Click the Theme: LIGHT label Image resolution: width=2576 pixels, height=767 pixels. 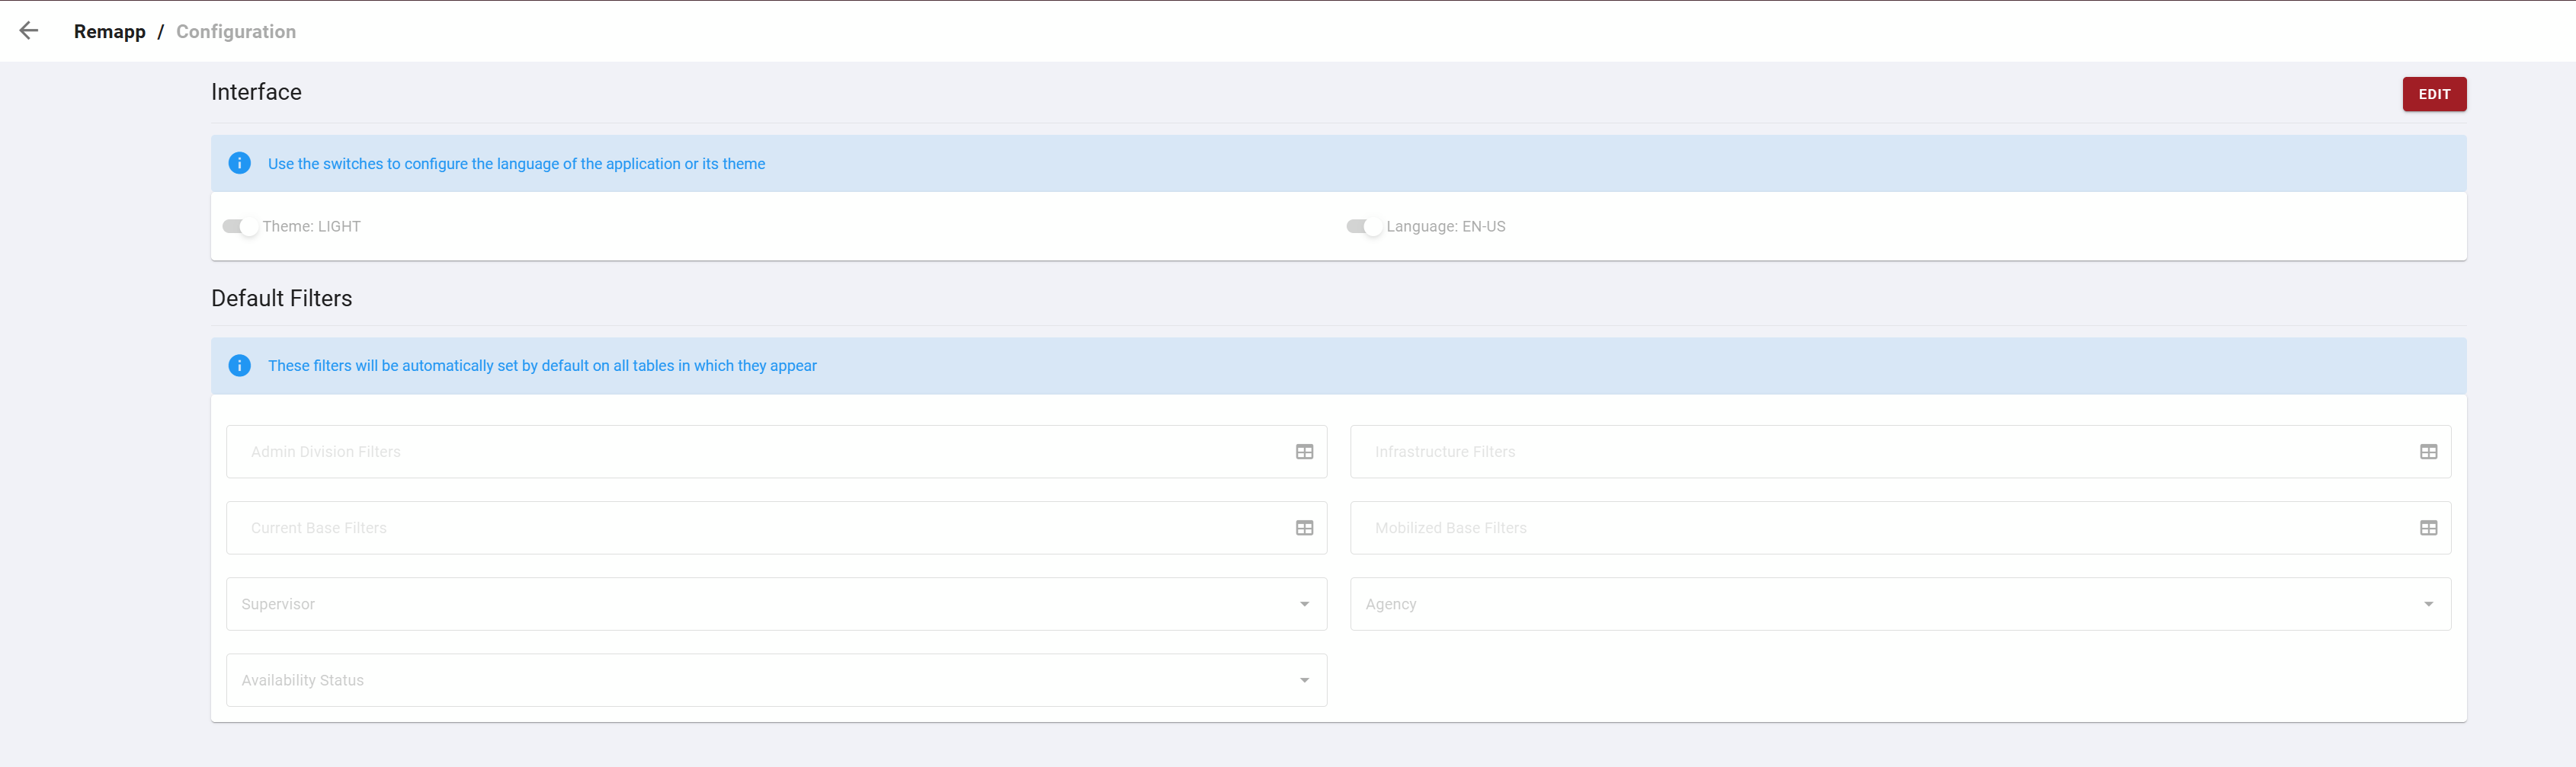311,227
